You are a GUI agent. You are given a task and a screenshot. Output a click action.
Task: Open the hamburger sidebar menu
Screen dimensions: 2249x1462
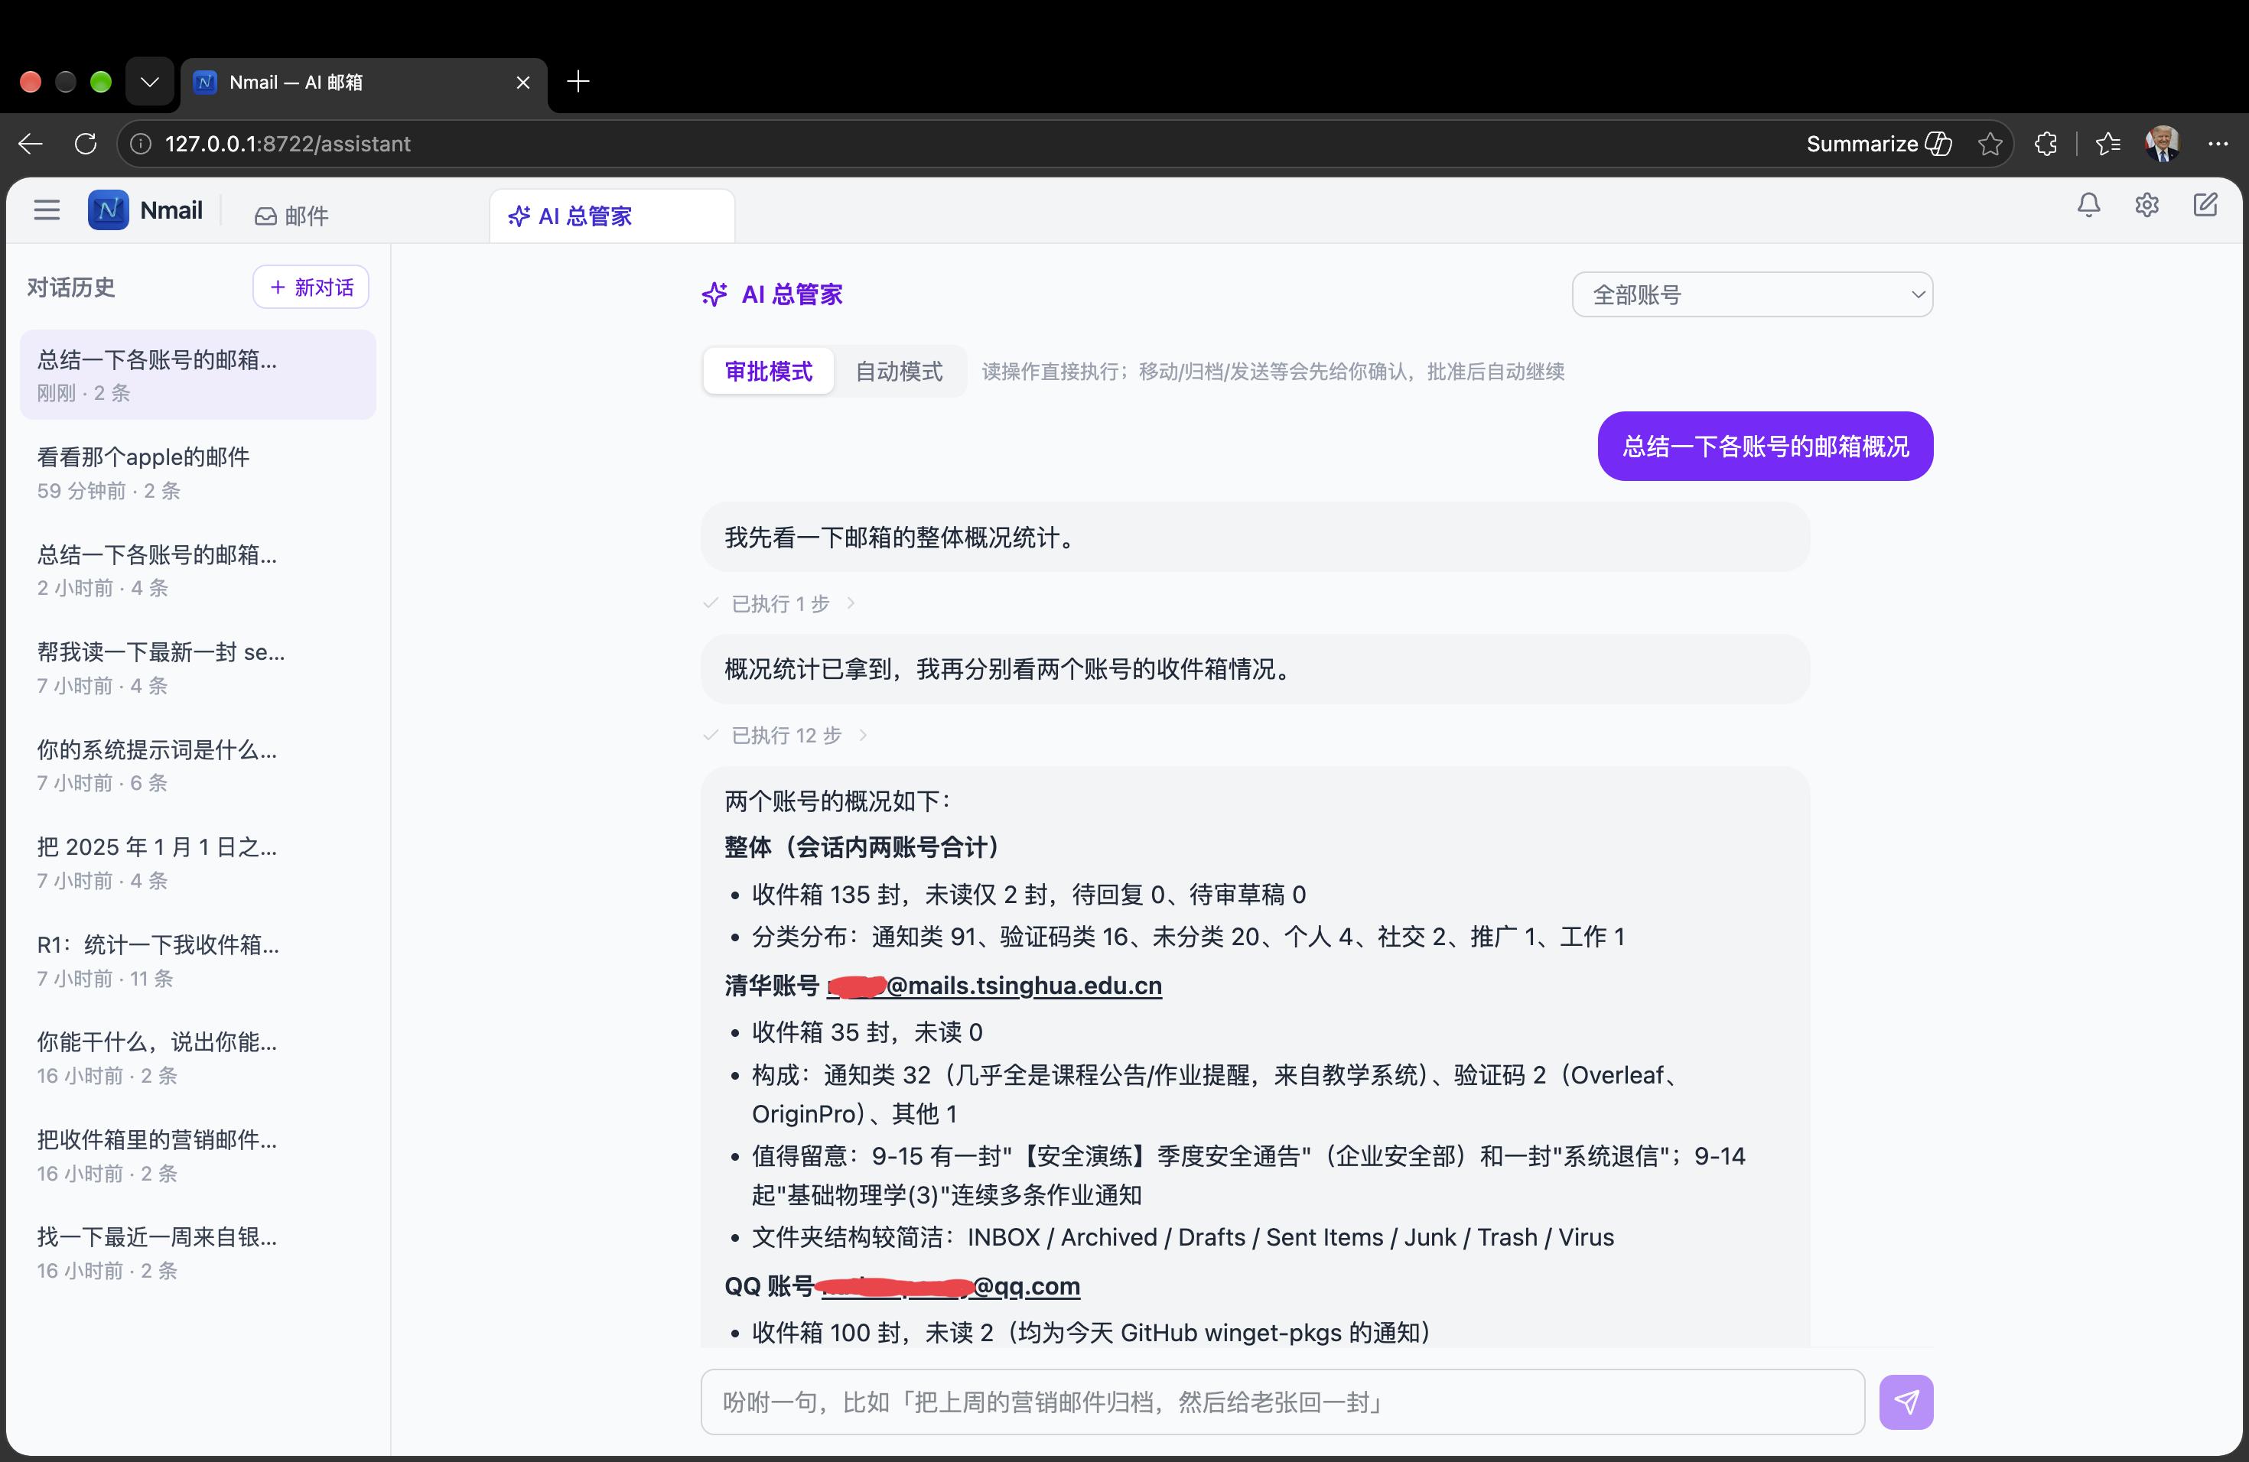coord(47,210)
